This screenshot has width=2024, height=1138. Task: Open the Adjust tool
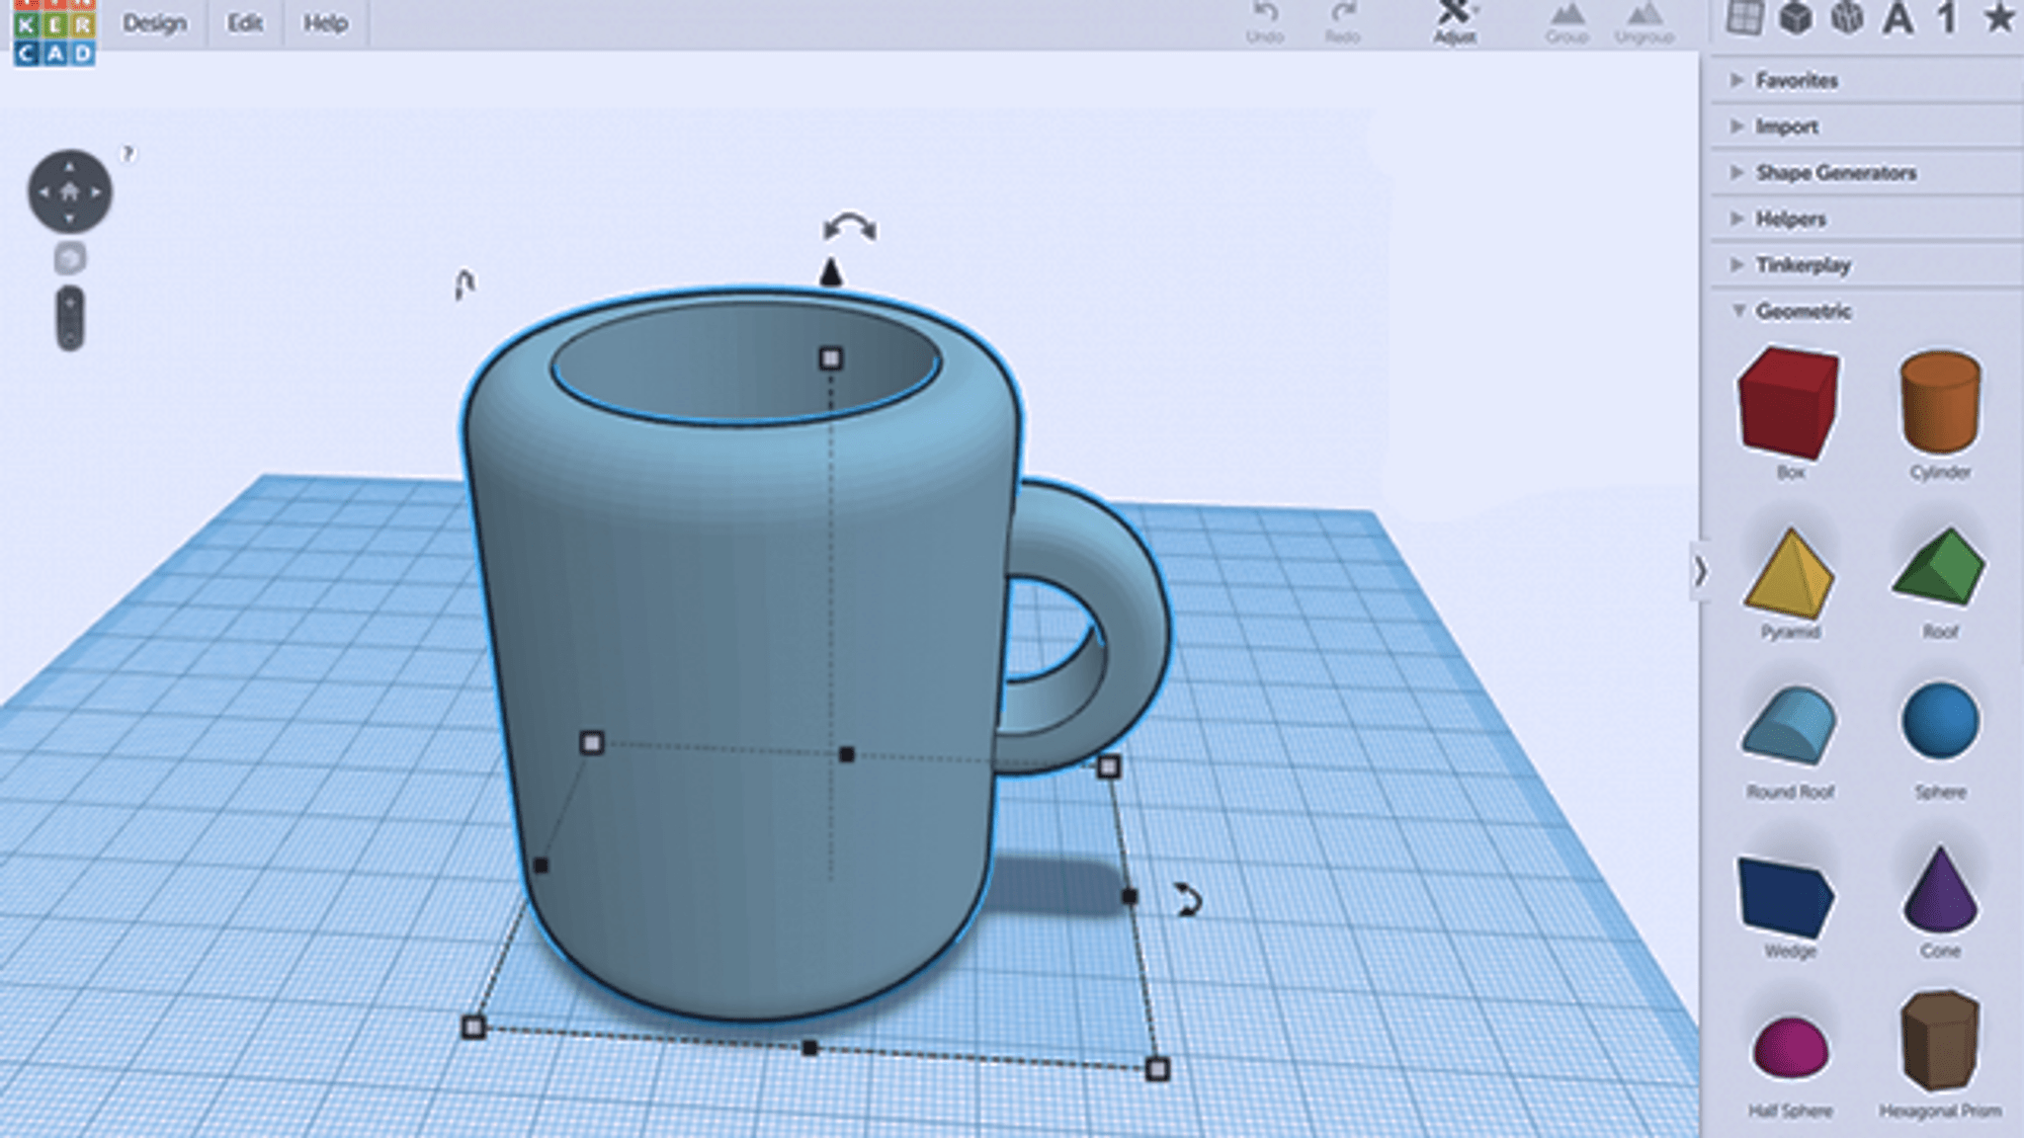[x=1454, y=22]
